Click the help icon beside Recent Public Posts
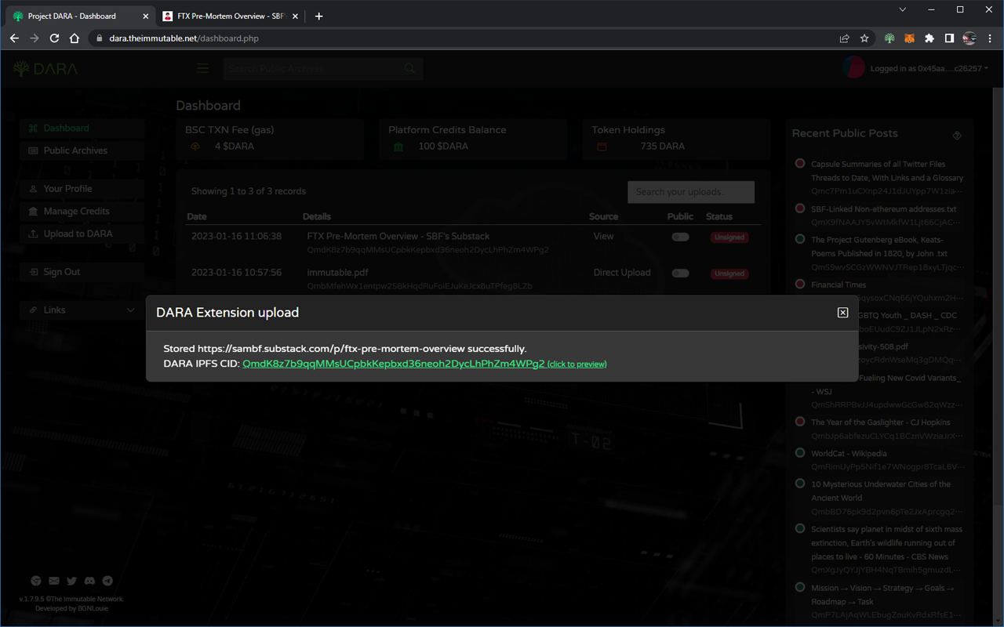The image size is (1004, 627). pos(957,136)
